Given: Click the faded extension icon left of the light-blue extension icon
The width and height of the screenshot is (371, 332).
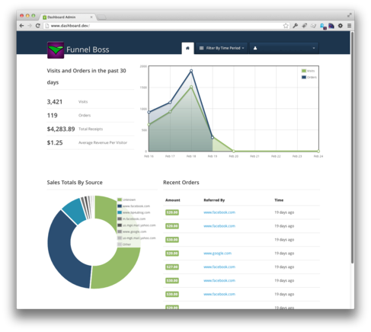Looking at the screenshot, I should coord(313,26).
